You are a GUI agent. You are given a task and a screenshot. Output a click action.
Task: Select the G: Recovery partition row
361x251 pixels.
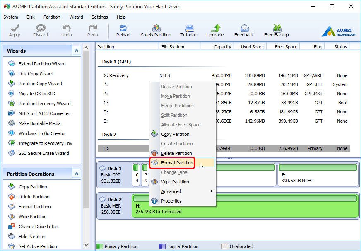[224, 75]
